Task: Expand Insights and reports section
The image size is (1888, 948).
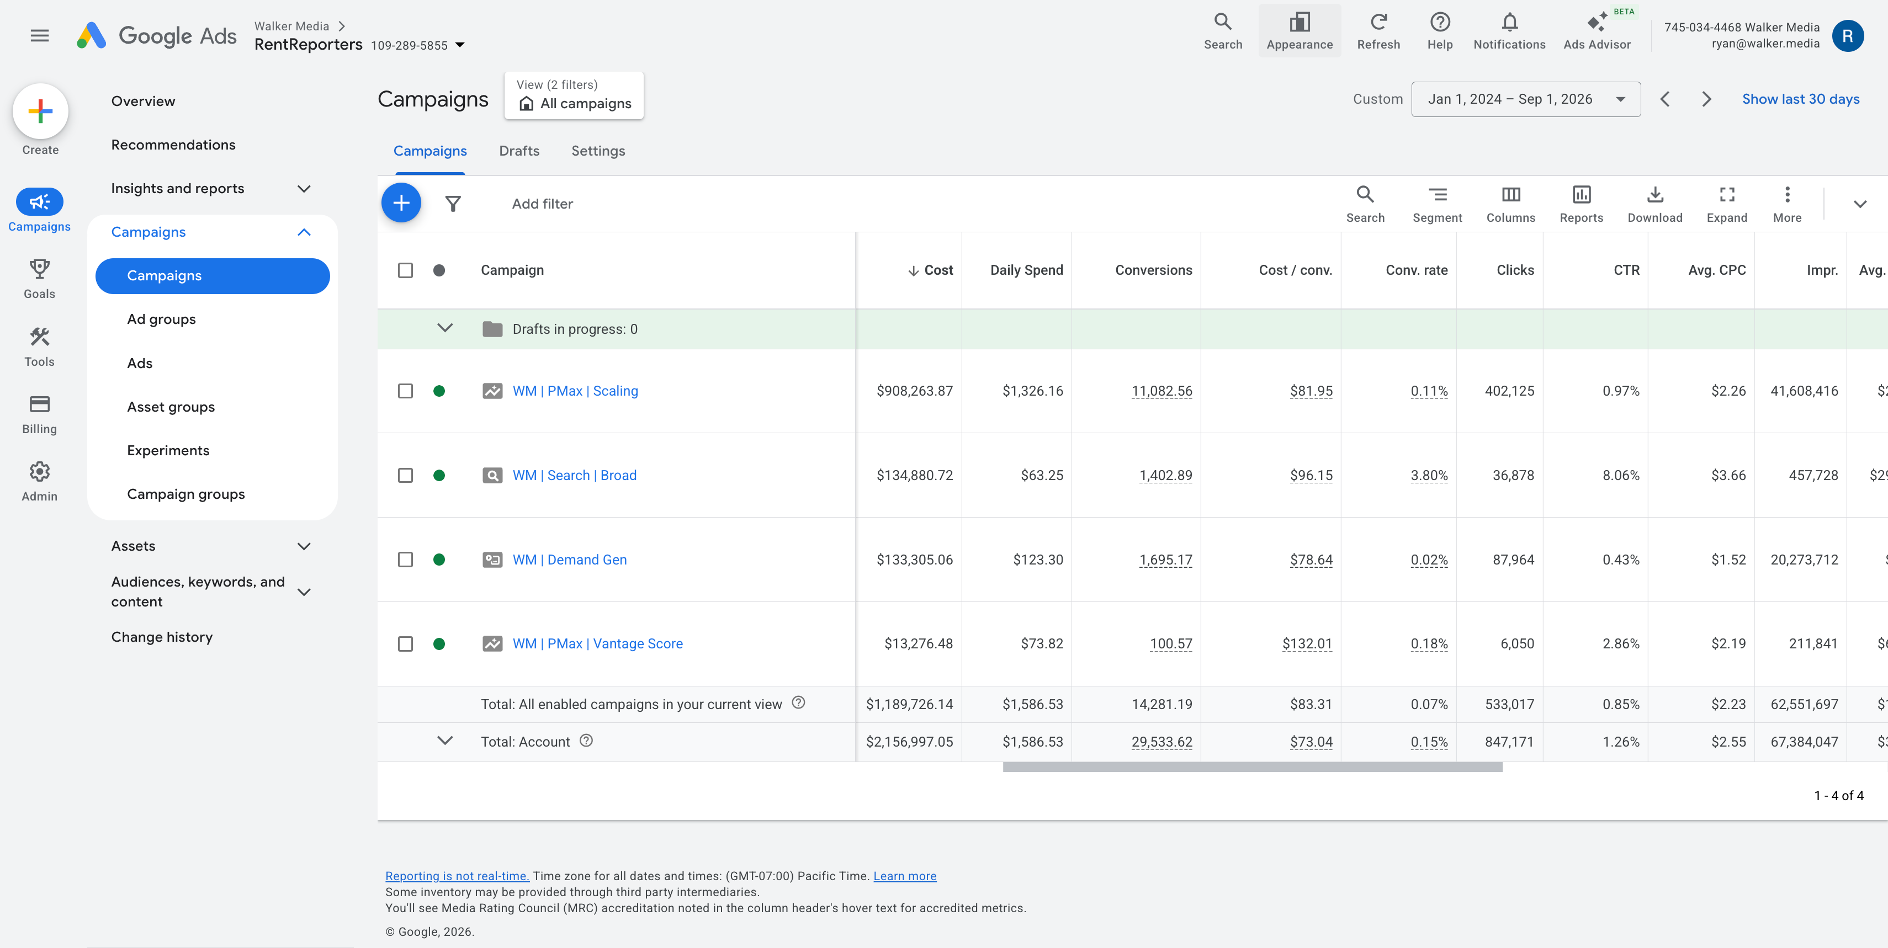Action: tap(304, 188)
